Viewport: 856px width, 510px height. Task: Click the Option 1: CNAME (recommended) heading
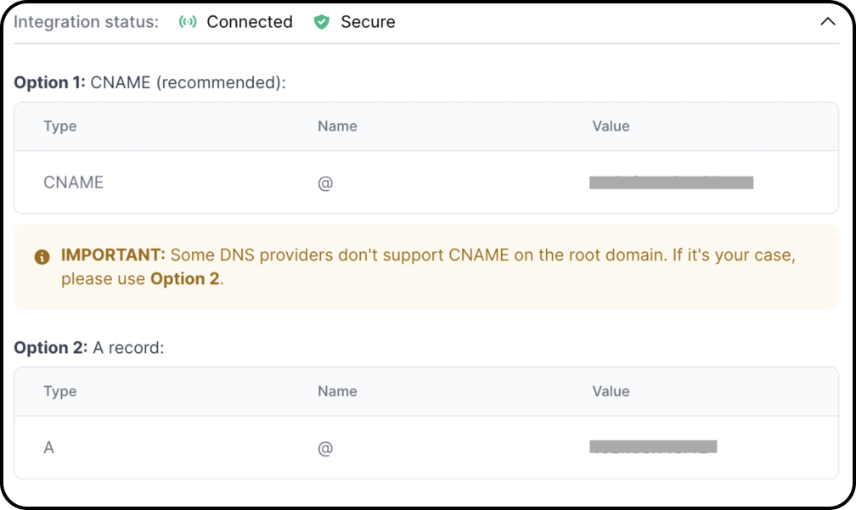[x=149, y=82]
